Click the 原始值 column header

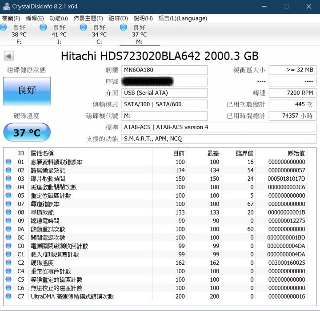click(x=296, y=153)
